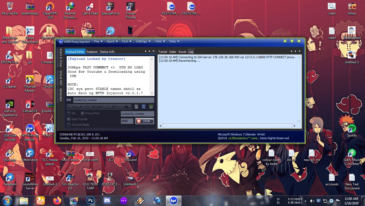Toggle the SSL checkbox
The height and width of the screenshot is (206, 365).
69,113
